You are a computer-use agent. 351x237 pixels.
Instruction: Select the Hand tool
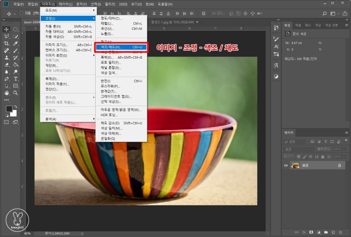click(7, 93)
